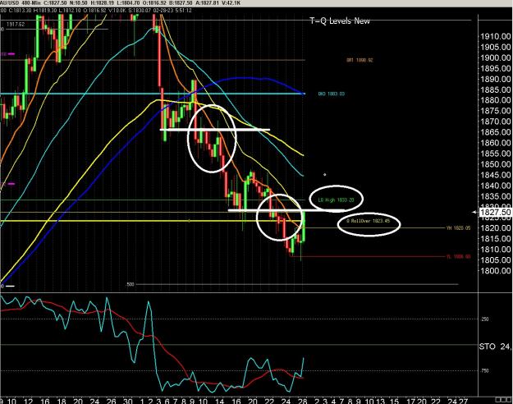The width and height of the screenshot is (513, 404).
Task: Click the C:1813.30 bar close readout
Action: [x=21, y=10]
